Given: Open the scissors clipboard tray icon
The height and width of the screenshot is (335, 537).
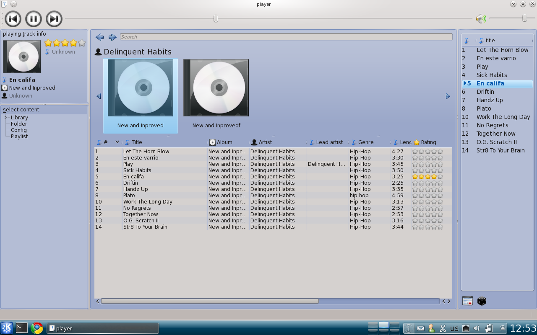Looking at the screenshot, I should coord(443,328).
